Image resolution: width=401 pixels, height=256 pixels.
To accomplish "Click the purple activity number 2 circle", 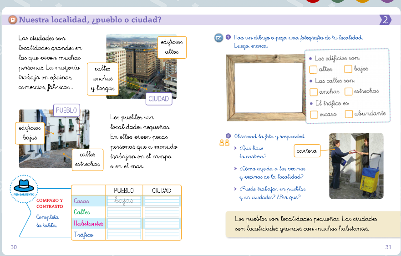I will click(228, 136).
